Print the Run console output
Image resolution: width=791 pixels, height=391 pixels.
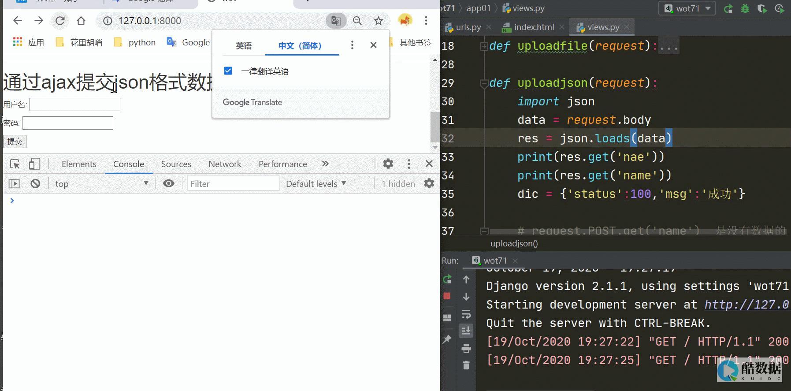466,349
